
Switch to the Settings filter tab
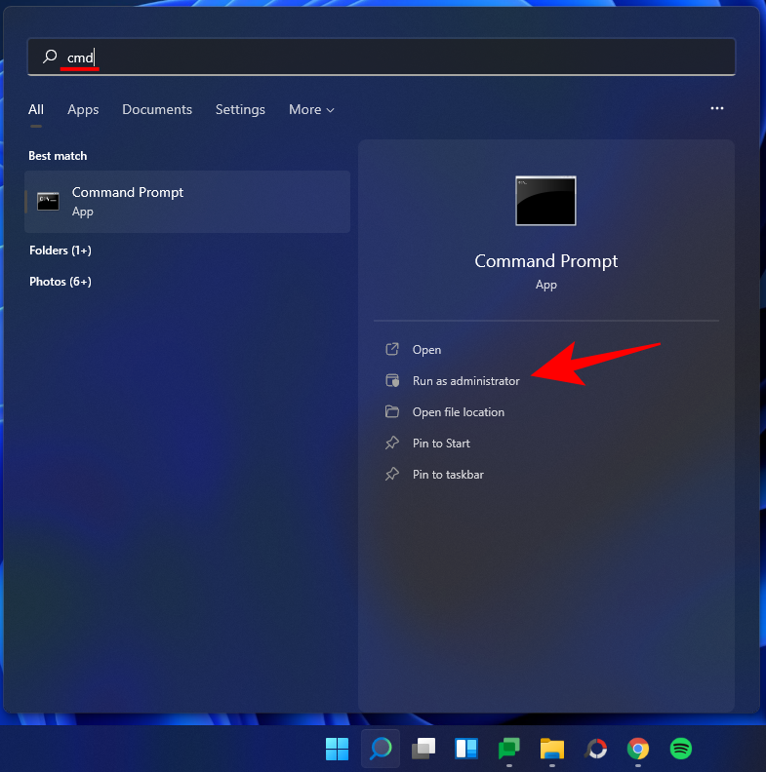coord(240,109)
